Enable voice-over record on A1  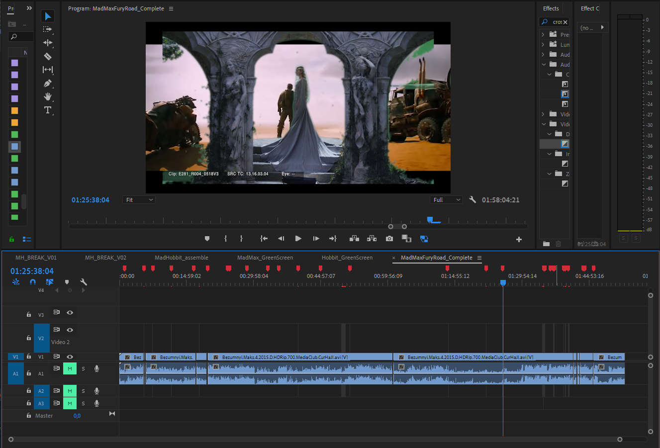coord(96,369)
